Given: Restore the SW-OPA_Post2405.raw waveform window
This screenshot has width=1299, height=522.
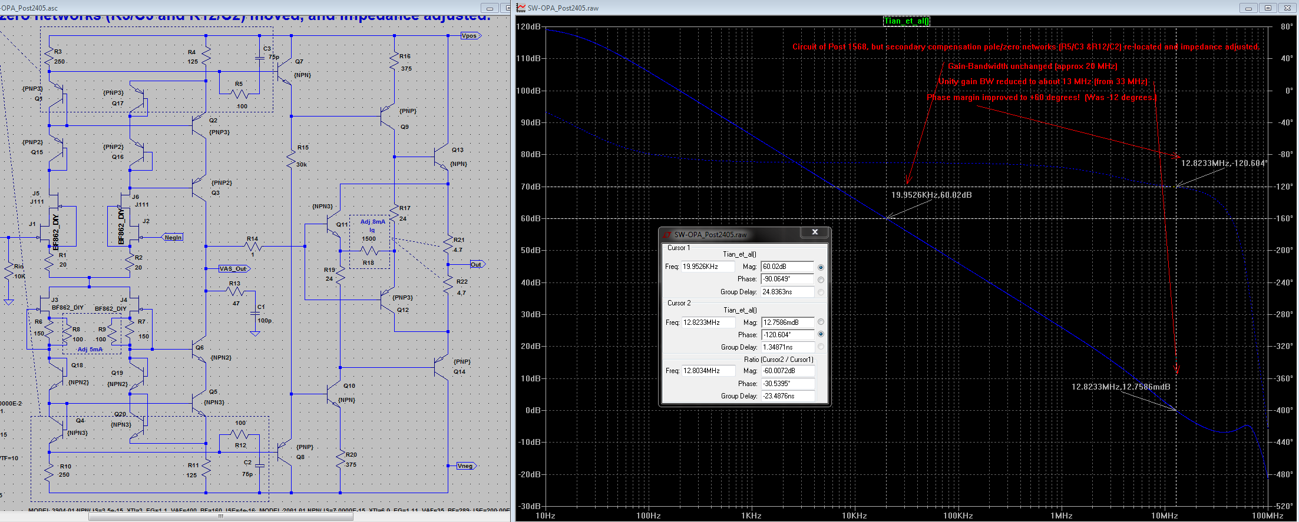Looking at the screenshot, I should pyautogui.click(x=1268, y=8).
